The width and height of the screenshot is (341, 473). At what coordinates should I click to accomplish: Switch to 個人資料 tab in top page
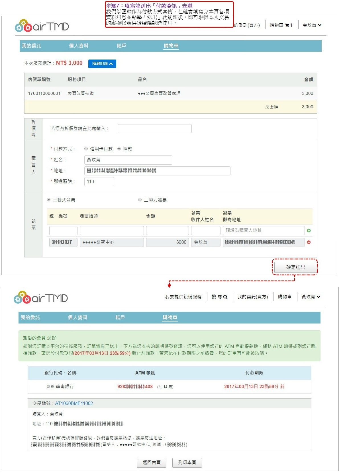click(79, 46)
